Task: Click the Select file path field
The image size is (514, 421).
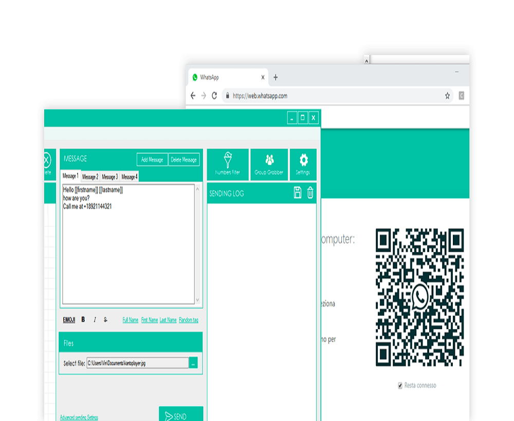Action: click(138, 363)
